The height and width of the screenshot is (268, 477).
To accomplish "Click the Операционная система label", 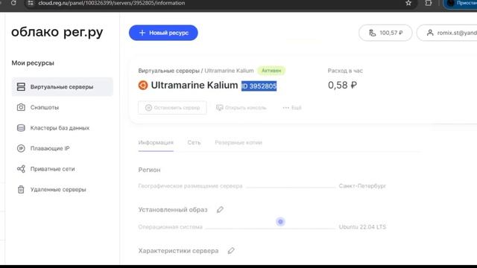I will (171, 227).
